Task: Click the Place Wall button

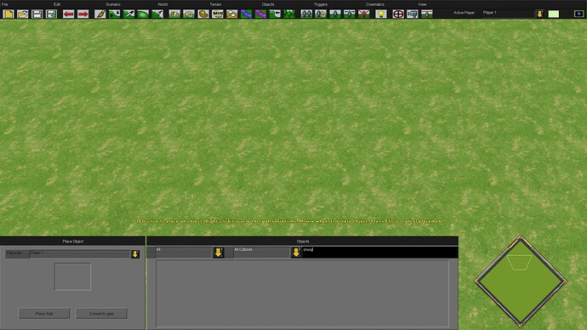Action: tap(43, 314)
